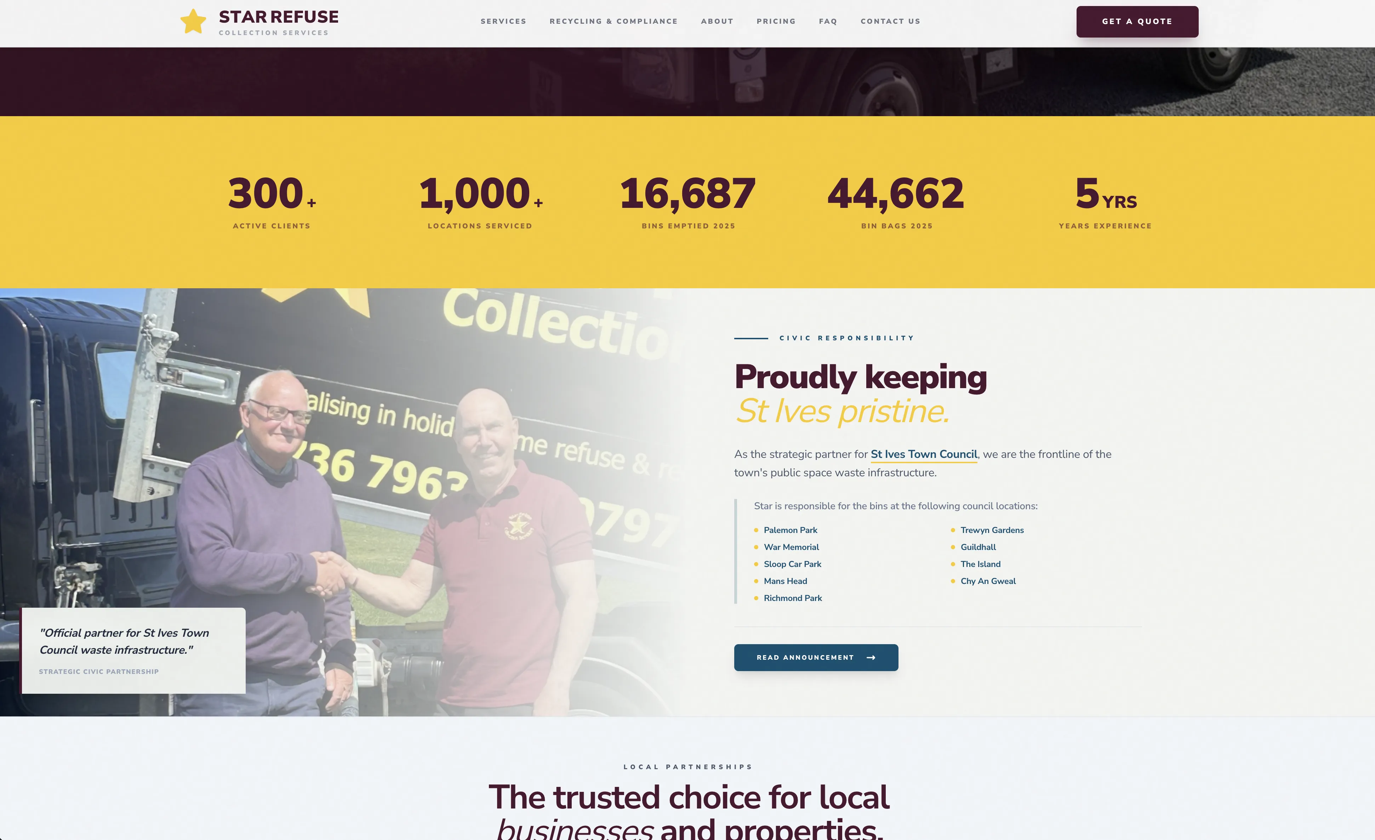Click the Read Announcement button
This screenshot has width=1375, height=840.
816,658
